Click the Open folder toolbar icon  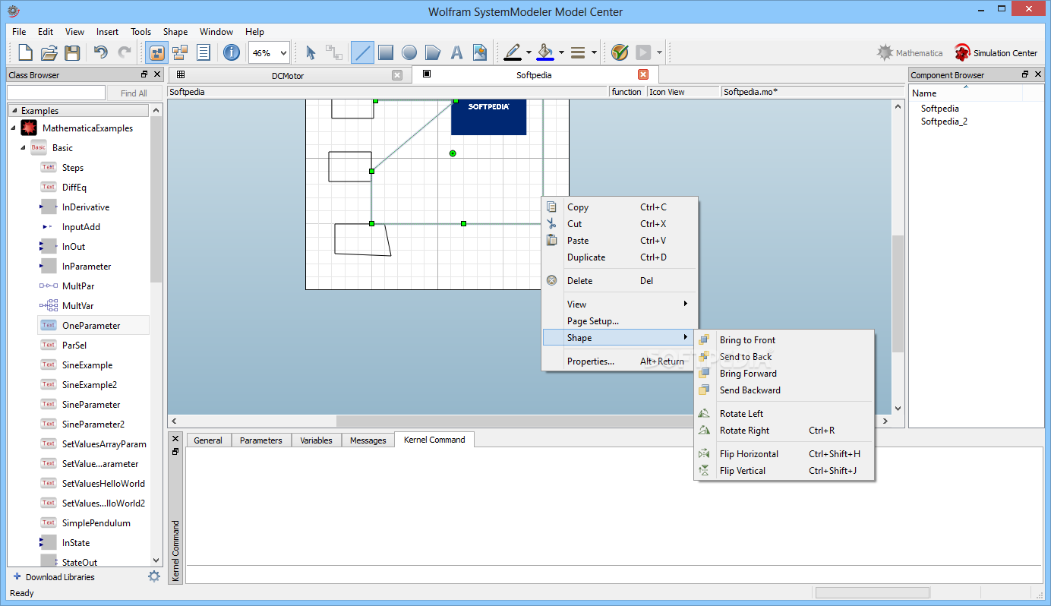[x=49, y=52]
